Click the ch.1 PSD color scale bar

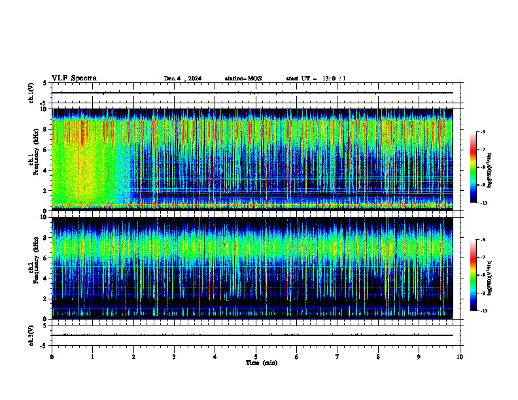[474, 167]
